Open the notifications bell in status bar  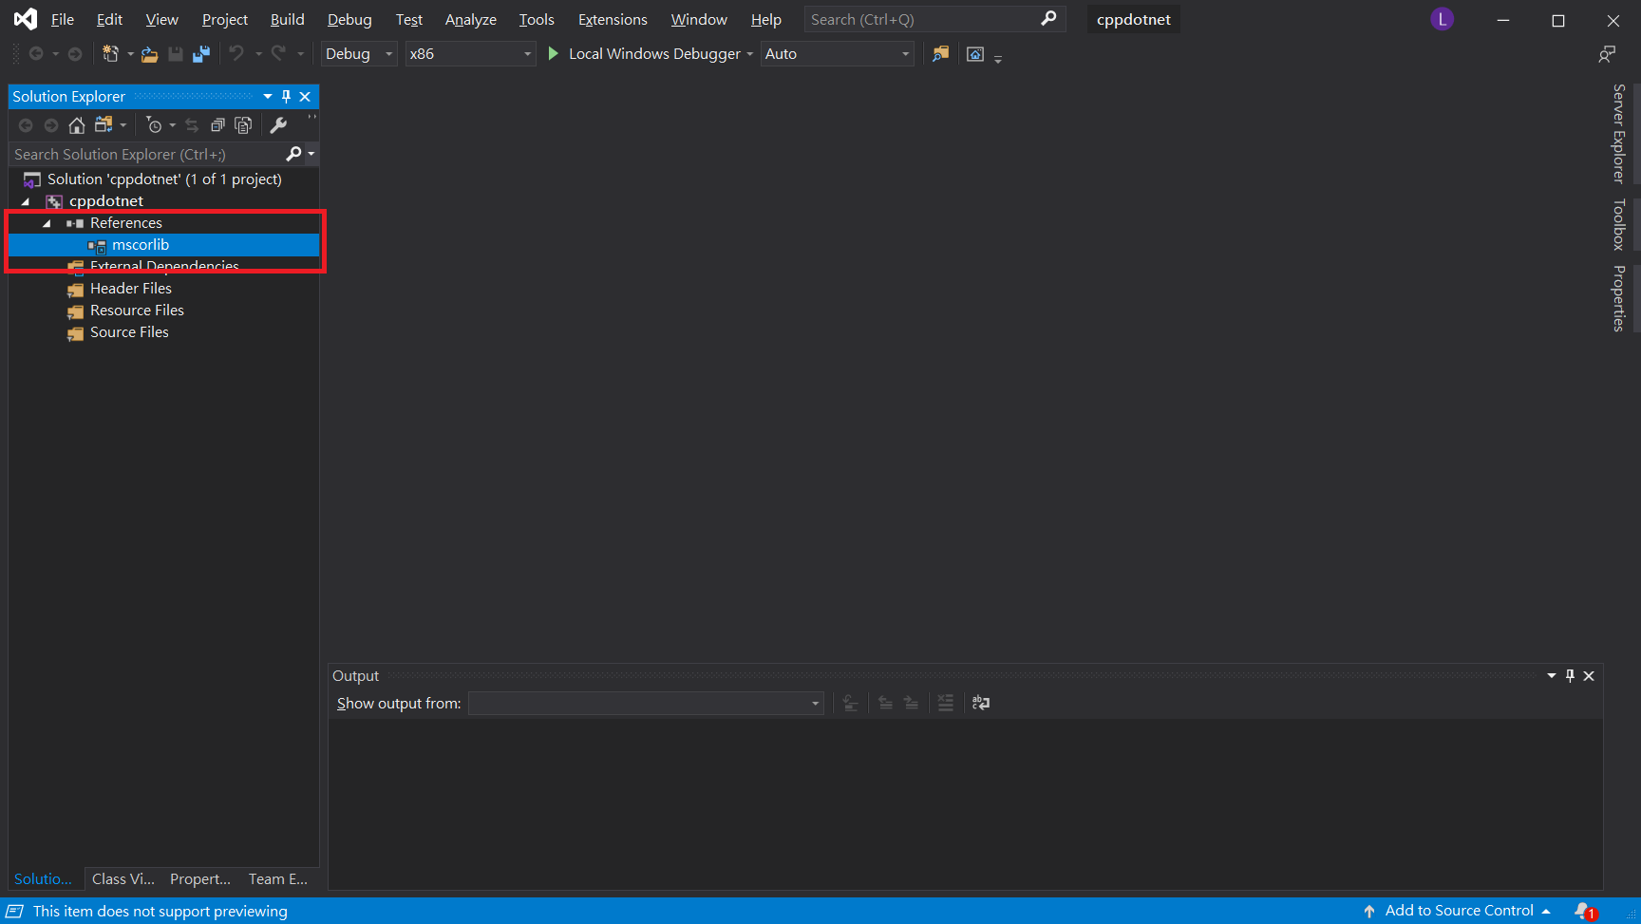point(1585,911)
